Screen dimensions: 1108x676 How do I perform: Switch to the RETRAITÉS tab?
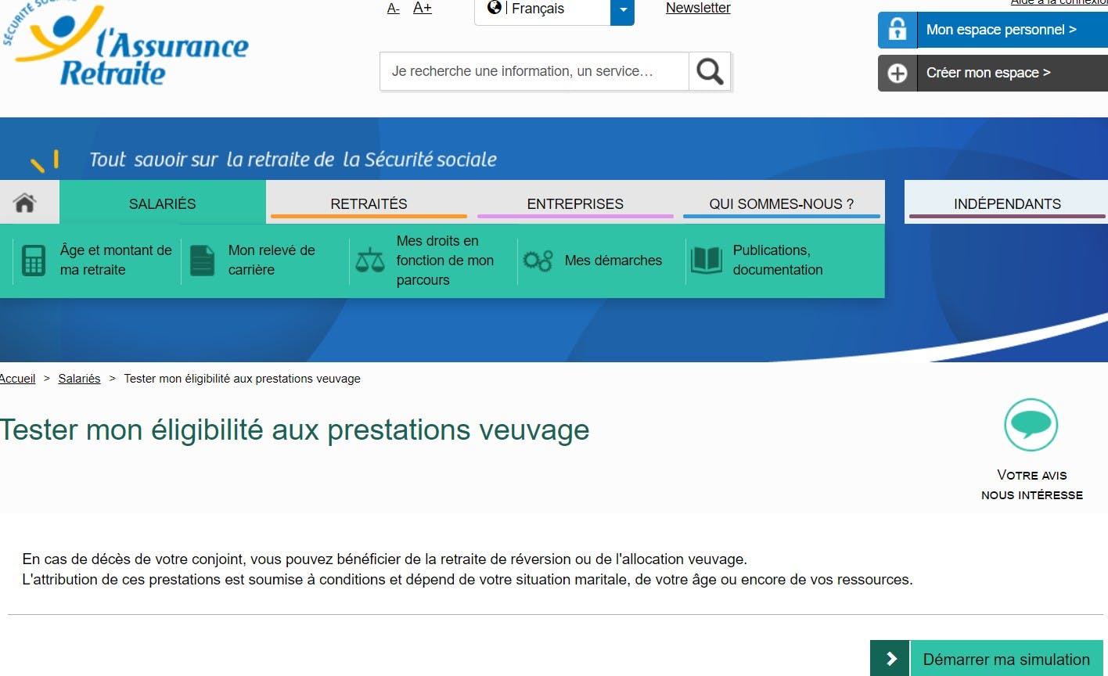369,203
